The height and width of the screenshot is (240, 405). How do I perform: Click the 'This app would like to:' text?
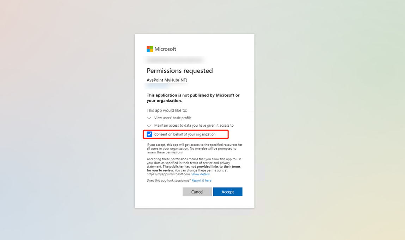coord(167,110)
